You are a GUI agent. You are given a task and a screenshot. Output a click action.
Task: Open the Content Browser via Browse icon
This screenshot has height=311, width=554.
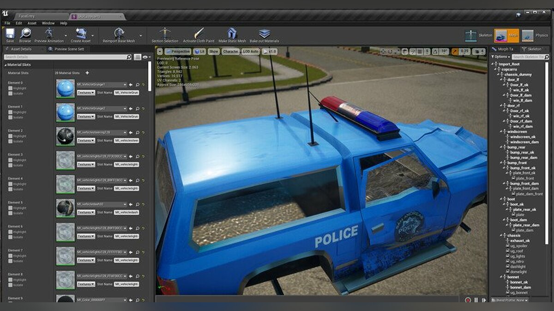pos(25,34)
